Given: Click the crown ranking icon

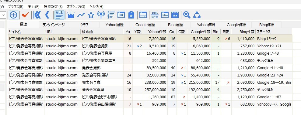Looking at the screenshot, I should pos(71,15).
